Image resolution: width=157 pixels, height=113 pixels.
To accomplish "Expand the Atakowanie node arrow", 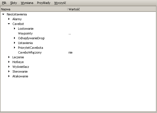I will point(9,76).
